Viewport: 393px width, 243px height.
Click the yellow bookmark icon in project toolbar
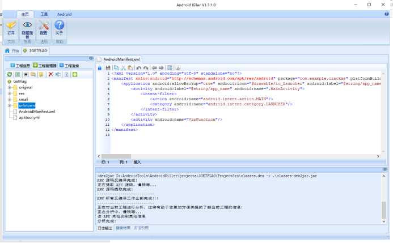41,74
